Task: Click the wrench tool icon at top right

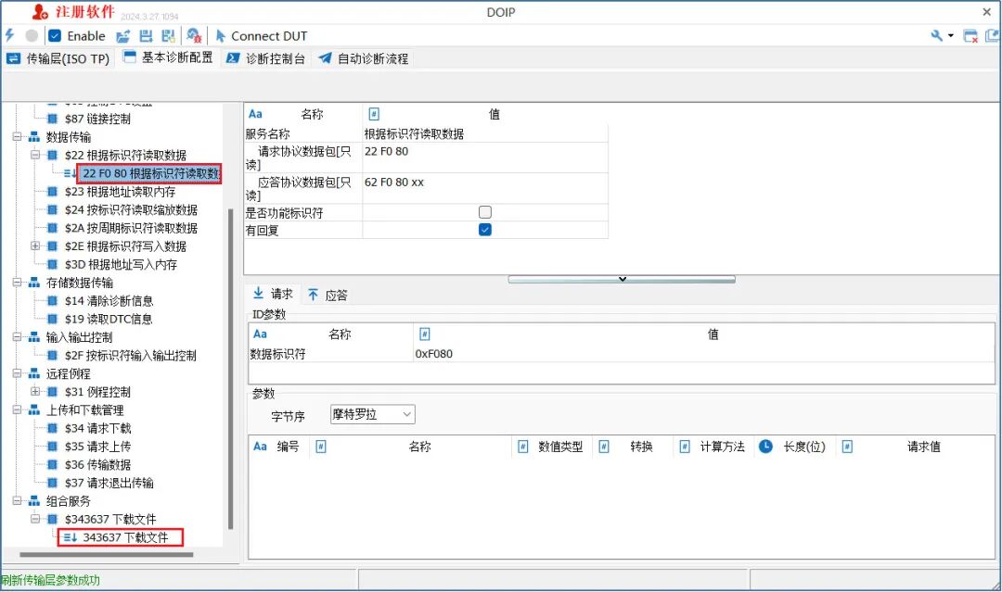Action: [x=935, y=36]
